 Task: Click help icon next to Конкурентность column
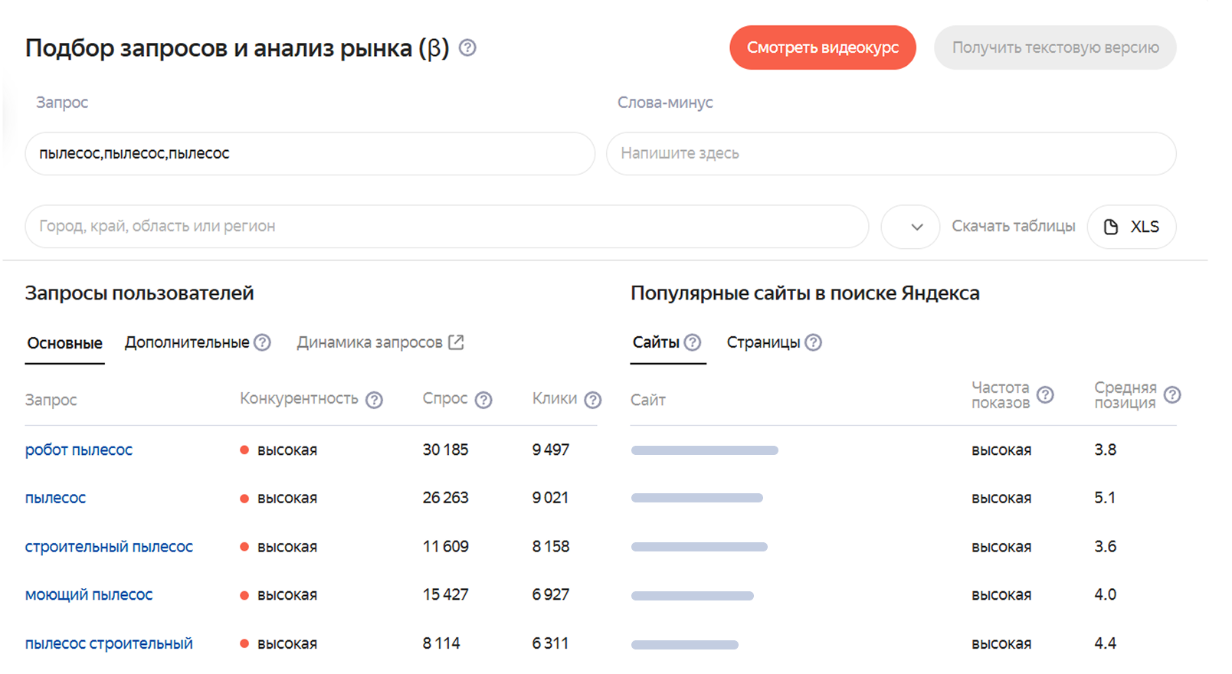click(374, 400)
